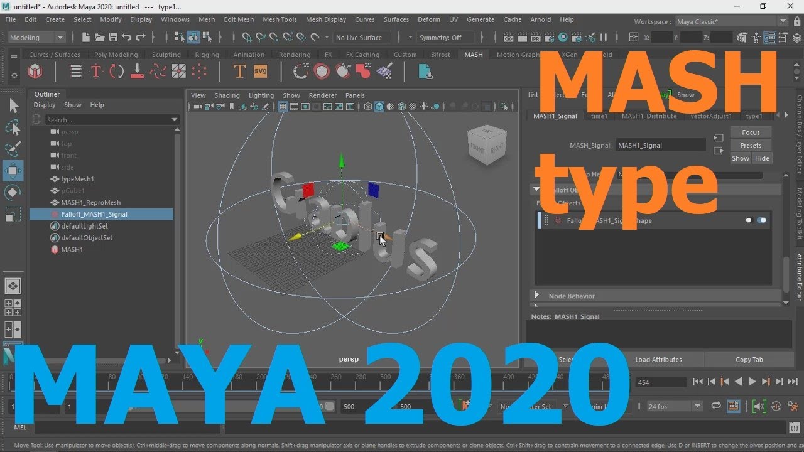Open the Mesh Tools menu
Image resolution: width=804 pixels, height=452 pixels.
pyautogui.click(x=280, y=19)
